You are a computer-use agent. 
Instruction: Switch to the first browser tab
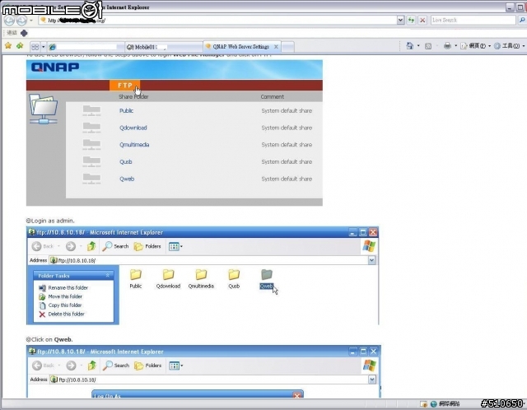pos(86,47)
